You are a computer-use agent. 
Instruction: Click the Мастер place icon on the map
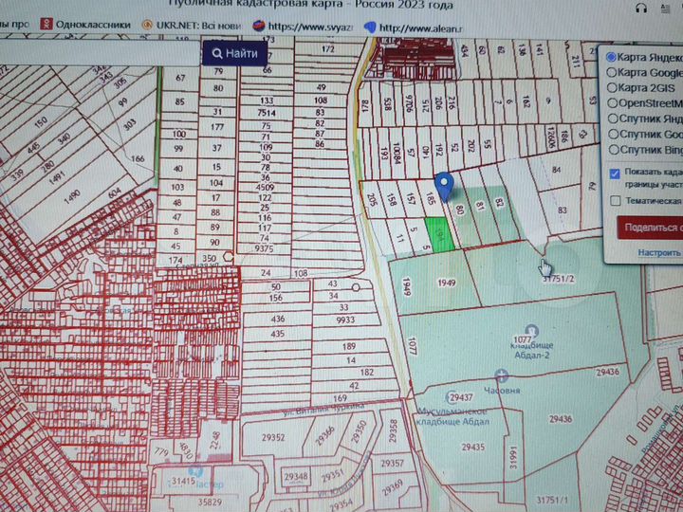(195, 471)
